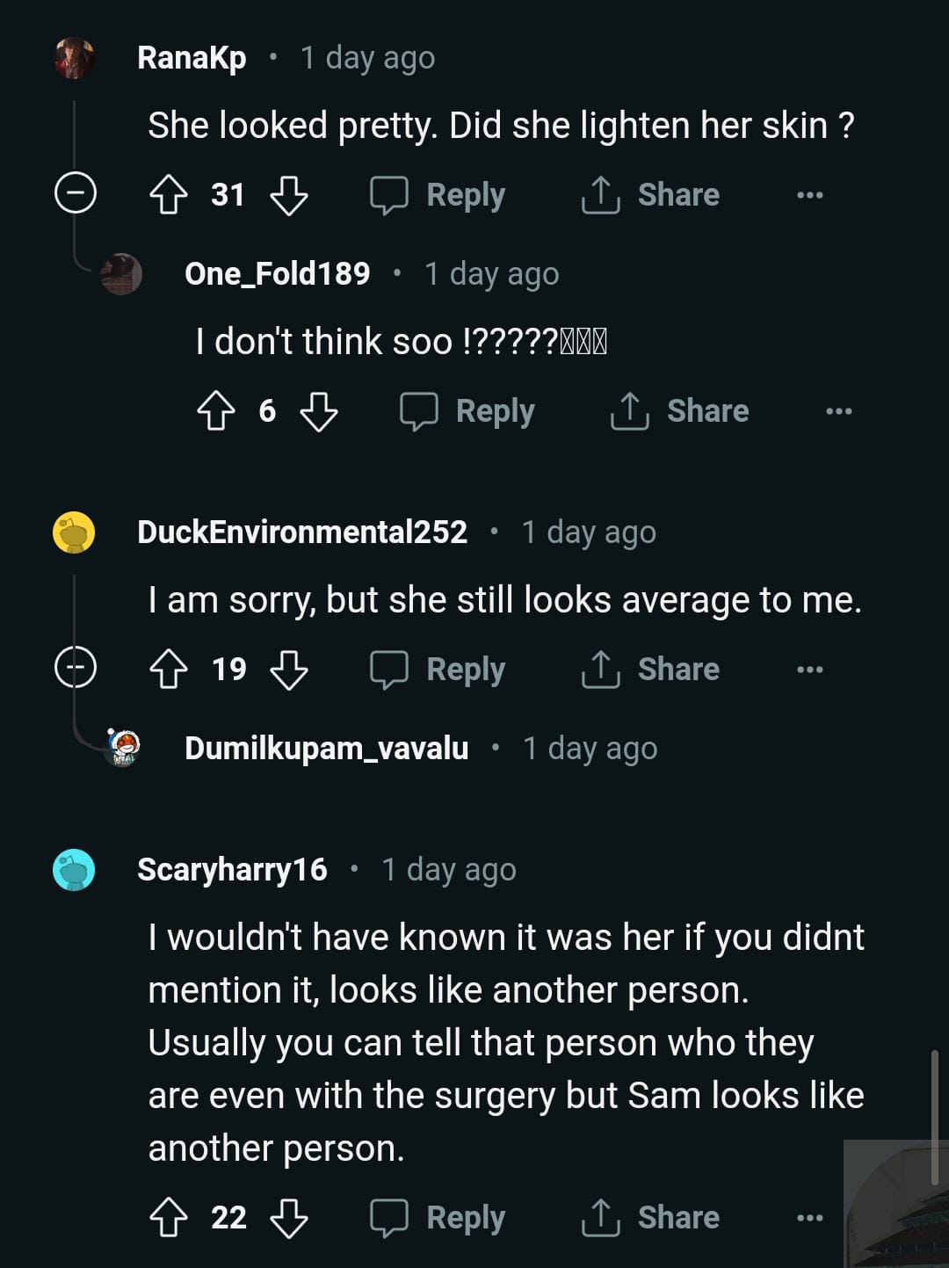
Task: Downvote DuckEnvironmental252's comment
Action: pos(288,670)
